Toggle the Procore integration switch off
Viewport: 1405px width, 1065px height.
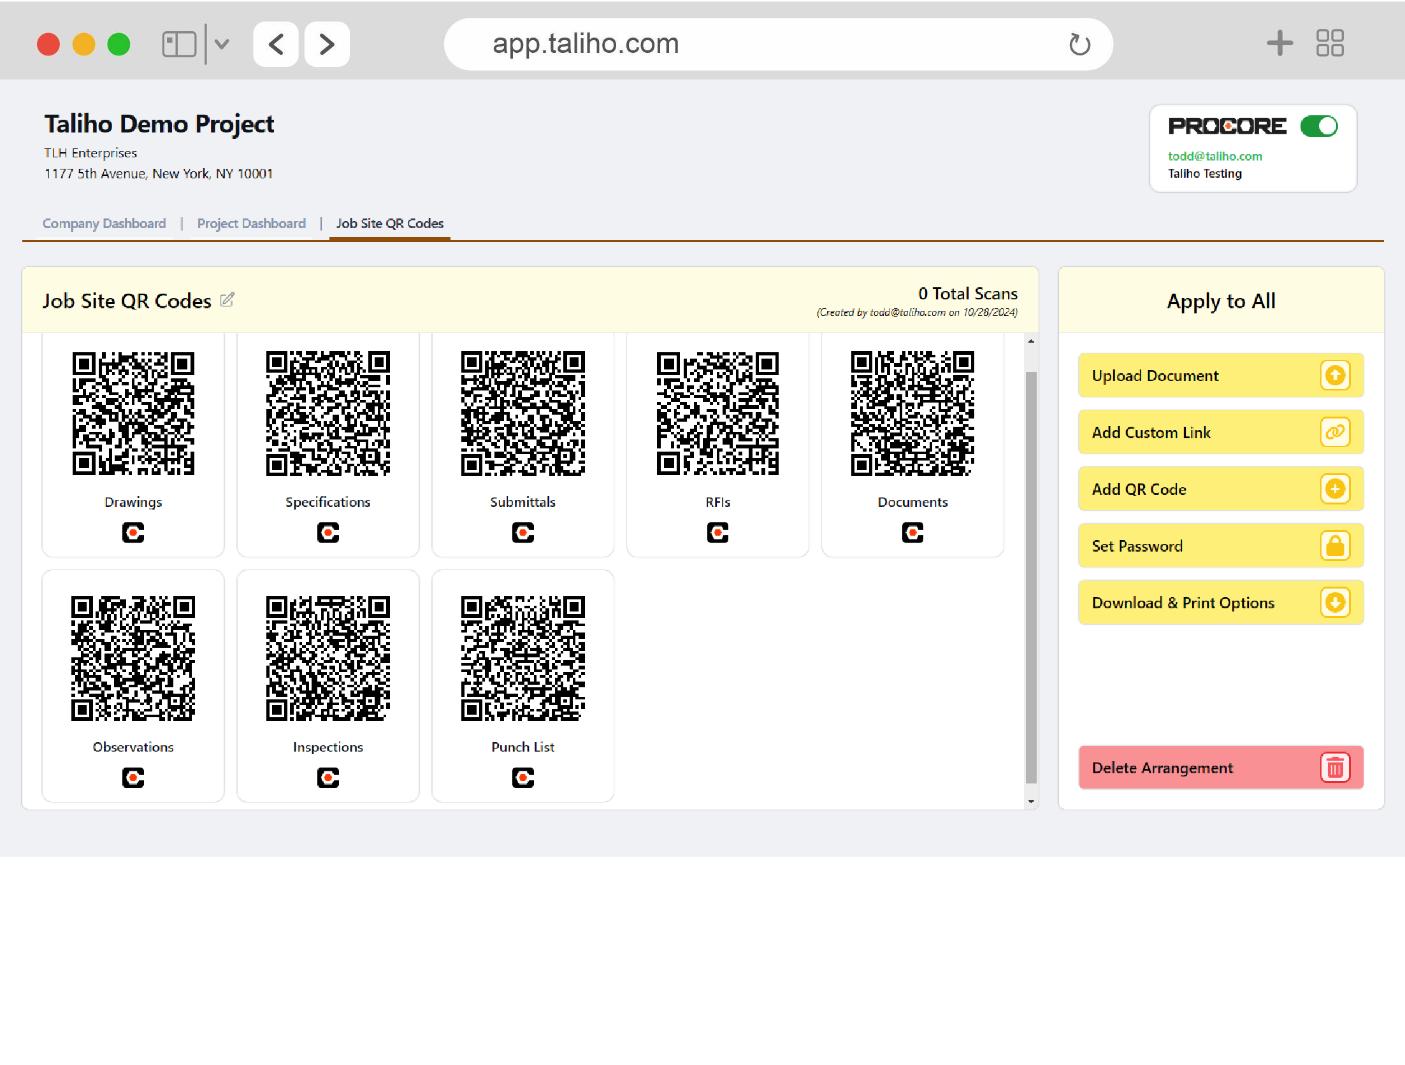point(1318,126)
